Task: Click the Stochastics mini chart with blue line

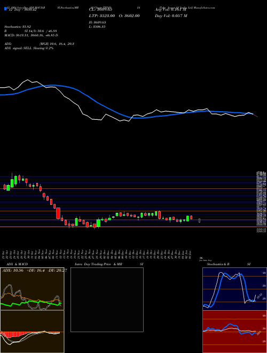Action: pyautogui.click(x=234, y=289)
